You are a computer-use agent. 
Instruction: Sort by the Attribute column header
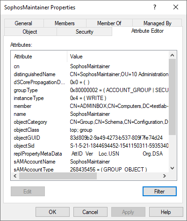[x=39, y=57]
